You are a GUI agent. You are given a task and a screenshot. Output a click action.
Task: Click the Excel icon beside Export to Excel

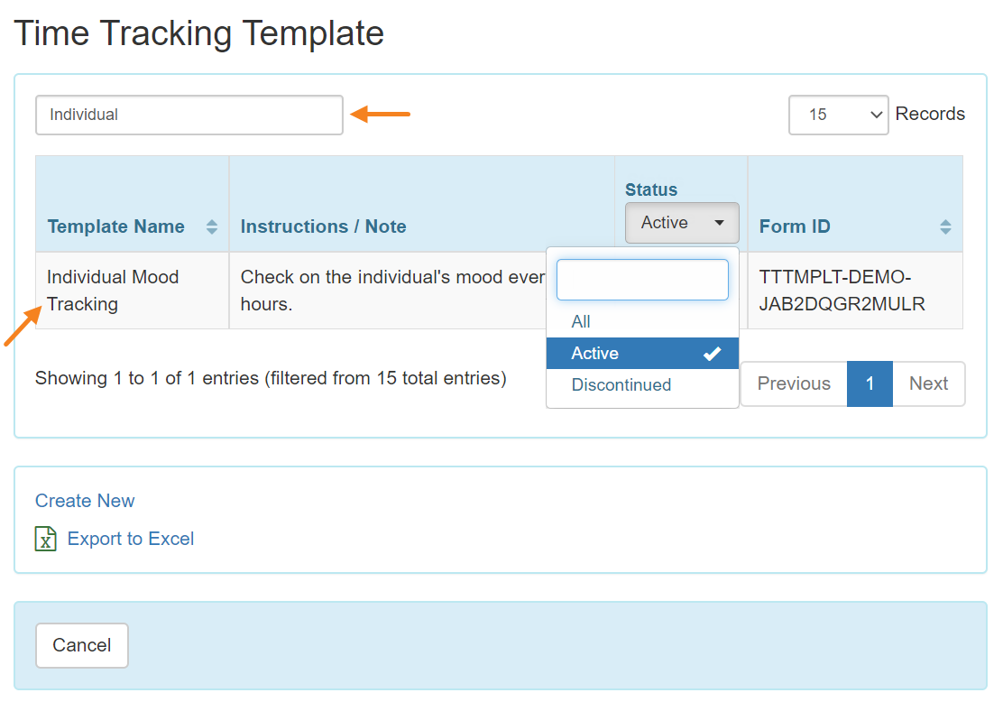[x=45, y=539]
